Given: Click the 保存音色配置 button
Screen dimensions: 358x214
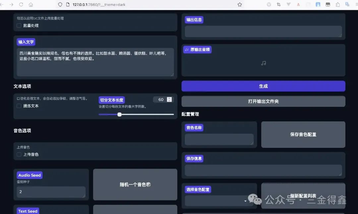Looking at the screenshot, I should [303, 134].
